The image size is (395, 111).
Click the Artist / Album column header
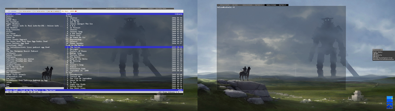(x=13, y=14)
